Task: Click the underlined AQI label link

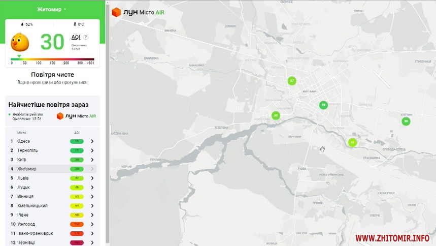Action: pos(76,37)
